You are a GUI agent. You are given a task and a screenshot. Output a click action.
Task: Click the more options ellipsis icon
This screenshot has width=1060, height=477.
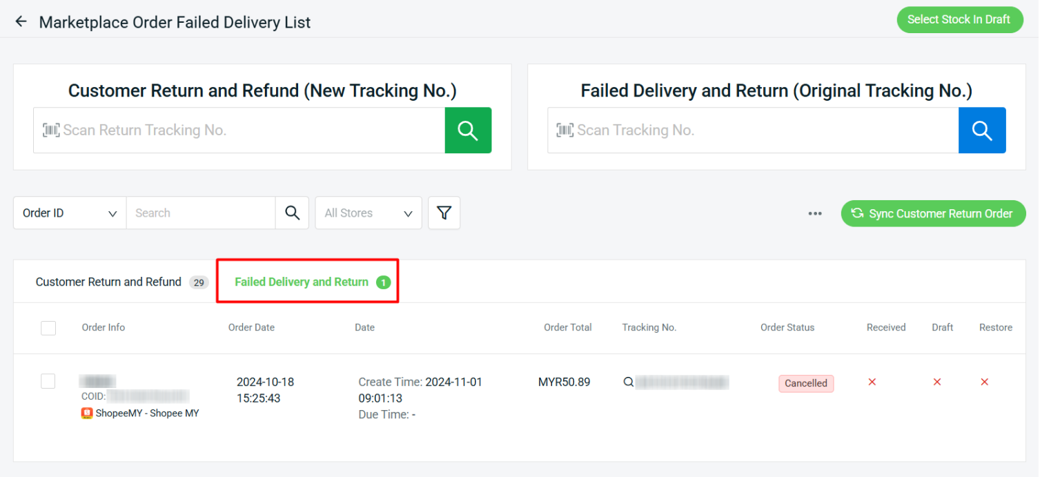[815, 214]
